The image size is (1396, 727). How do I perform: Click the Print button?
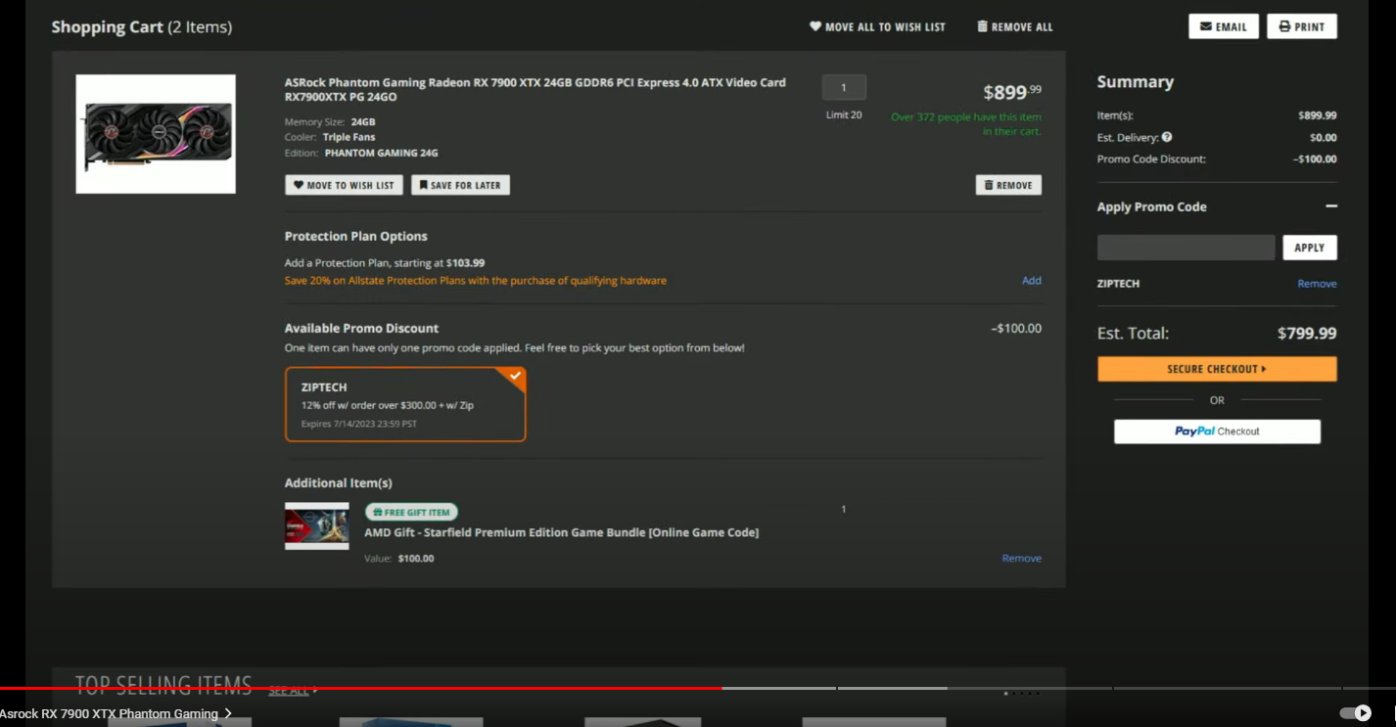1301,26
